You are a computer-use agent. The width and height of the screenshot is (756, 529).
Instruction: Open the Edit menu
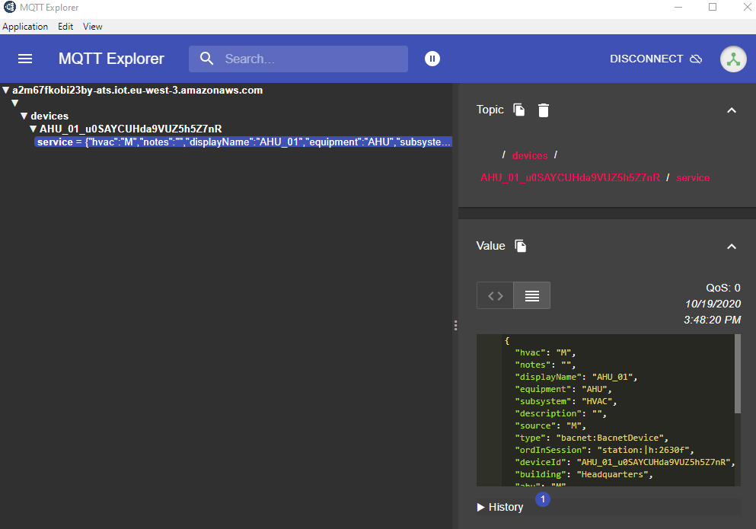tap(65, 27)
